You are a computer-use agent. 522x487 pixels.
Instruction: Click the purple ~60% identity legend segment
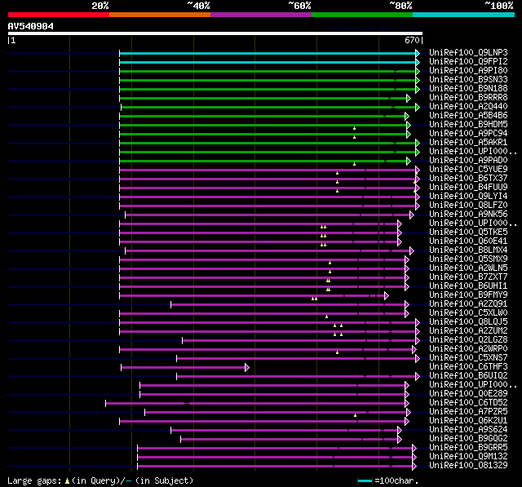pyautogui.click(x=261, y=15)
